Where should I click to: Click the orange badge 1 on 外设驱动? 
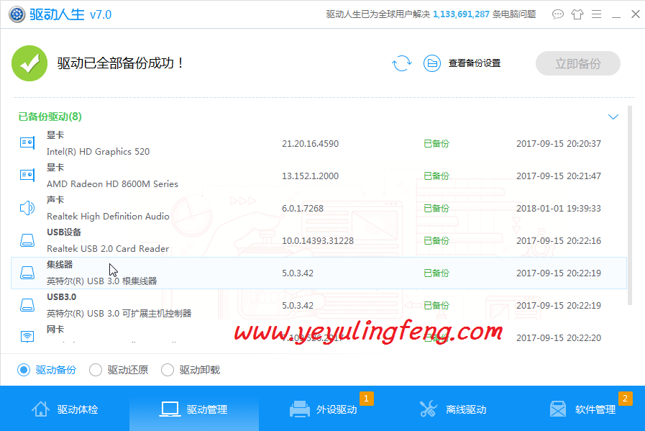pyautogui.click(x=367, y=399)
